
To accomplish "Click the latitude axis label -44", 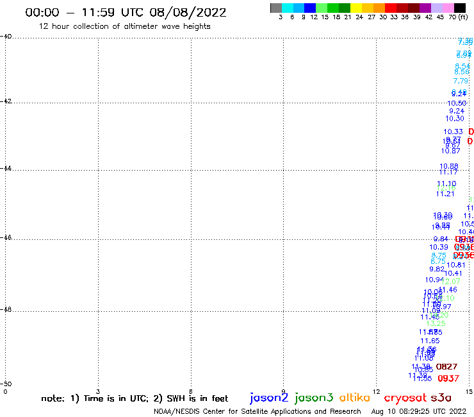I will click(x=6, y=168).
